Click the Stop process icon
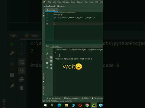145x108 pixels. (x=47, y=58)
